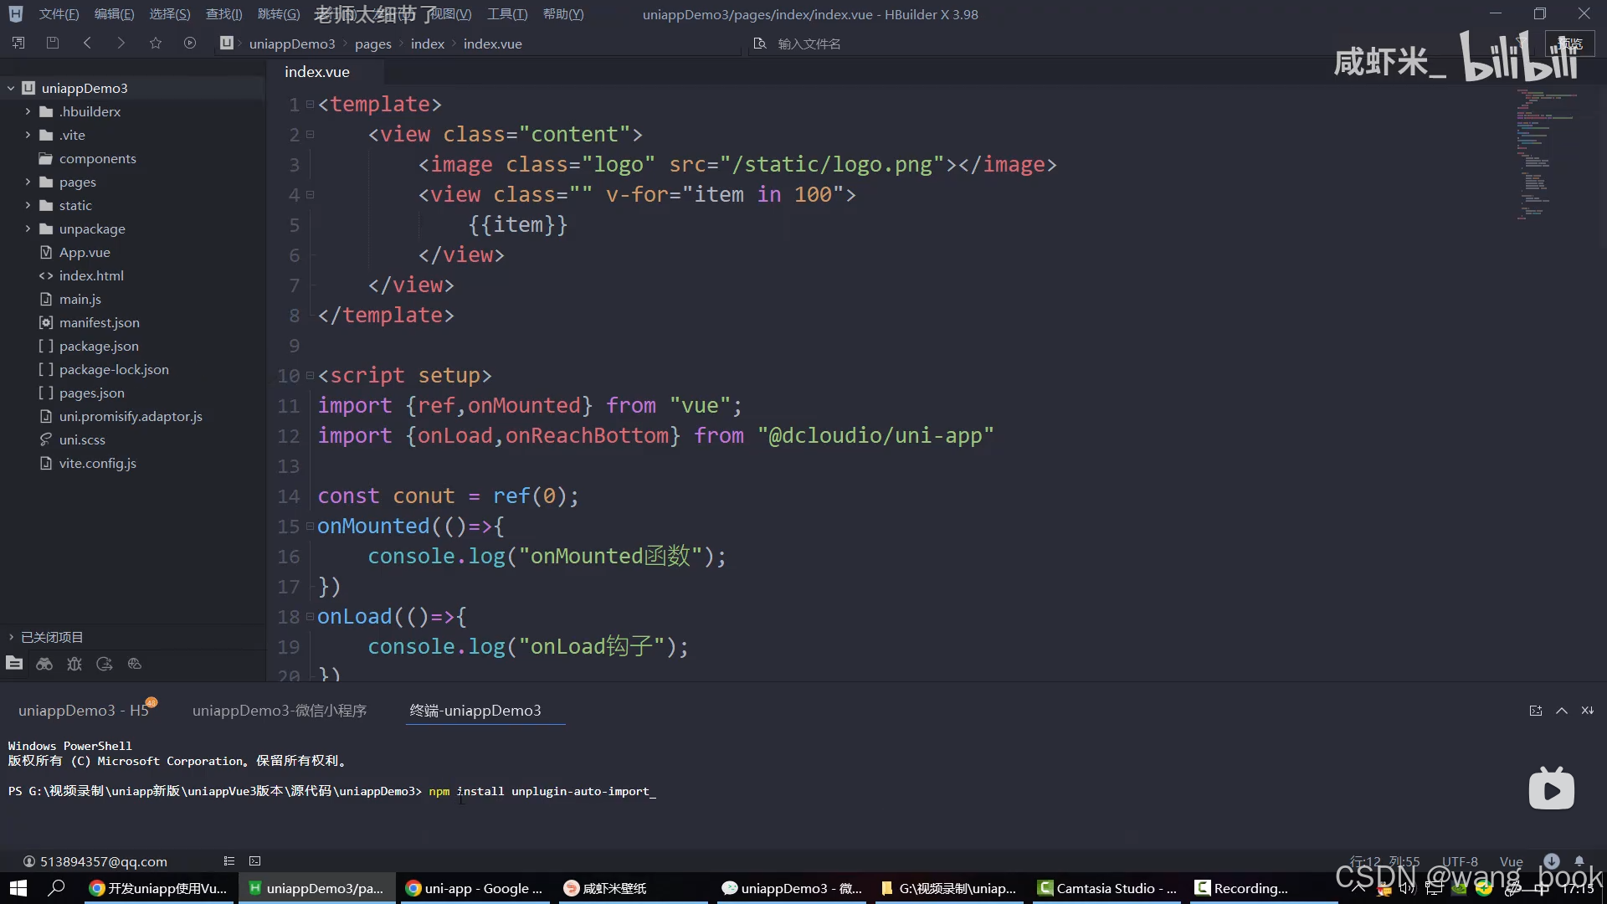
Task: Open the 帮助(Y) menu
Action: tap(563, 14)
